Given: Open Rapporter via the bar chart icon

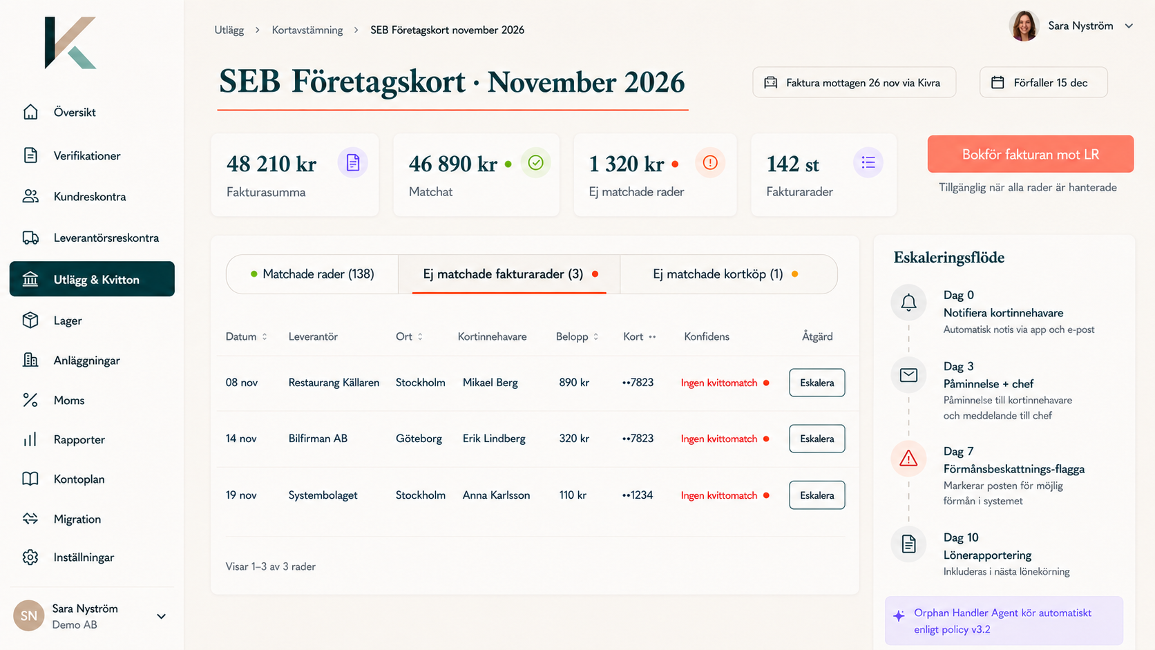Looking at the screenshot, I should (x=30, y=439).
